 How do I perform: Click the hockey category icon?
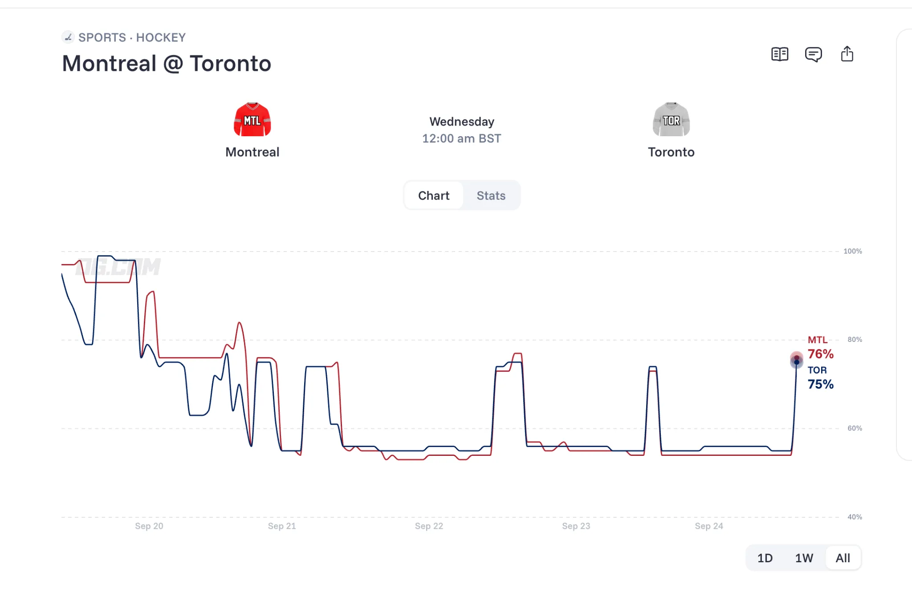click(68, 37)
